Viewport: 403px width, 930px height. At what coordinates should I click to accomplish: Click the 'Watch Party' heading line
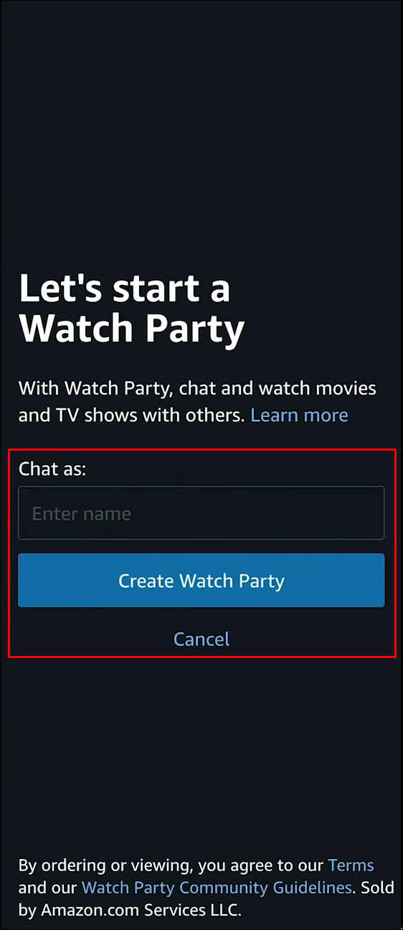132,329
